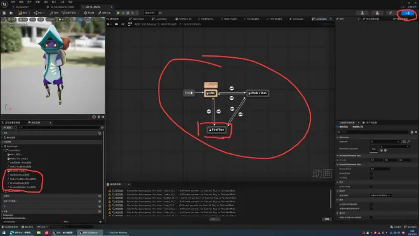Viewport: 419px width, 236px height.
Task: Browse to the asset with the toolbar browse icon
Action: (x=11, y=13)
